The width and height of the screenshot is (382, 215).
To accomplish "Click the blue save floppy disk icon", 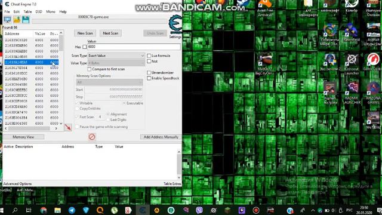I will pyautogui.click(x=26, y=20).
